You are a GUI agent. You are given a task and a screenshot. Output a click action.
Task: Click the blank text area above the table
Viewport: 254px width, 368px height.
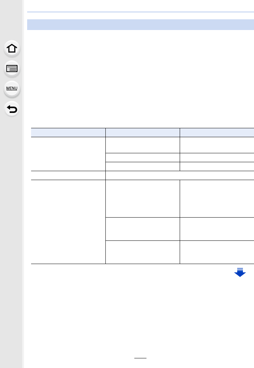click(x=140, y=79)
